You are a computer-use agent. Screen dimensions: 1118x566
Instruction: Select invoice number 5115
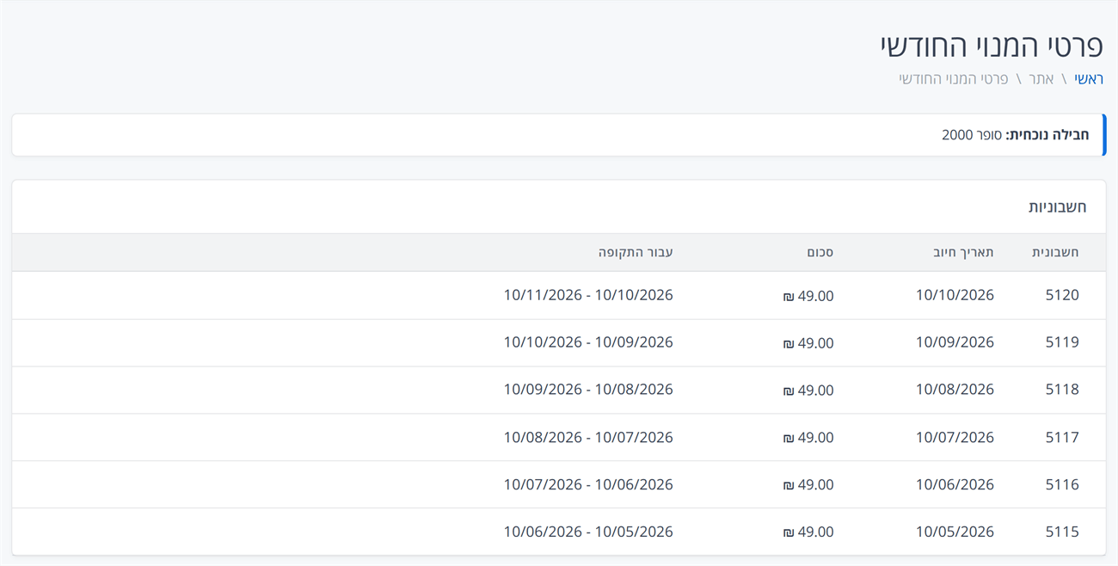[1062, 532]
